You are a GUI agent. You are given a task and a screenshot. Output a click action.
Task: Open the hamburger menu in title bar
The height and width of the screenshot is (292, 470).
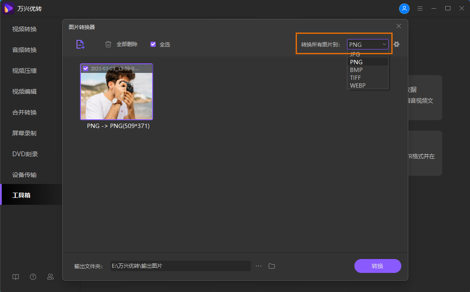(420, 8)
